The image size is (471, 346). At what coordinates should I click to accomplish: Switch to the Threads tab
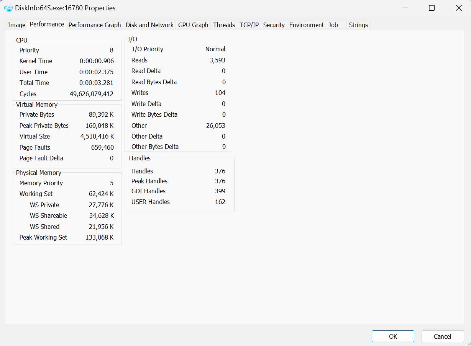(224, 25)
